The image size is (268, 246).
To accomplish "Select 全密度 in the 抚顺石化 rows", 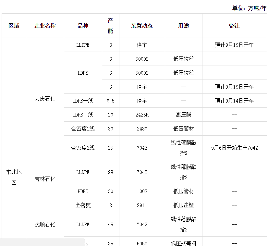I will (x=83, y=205).
